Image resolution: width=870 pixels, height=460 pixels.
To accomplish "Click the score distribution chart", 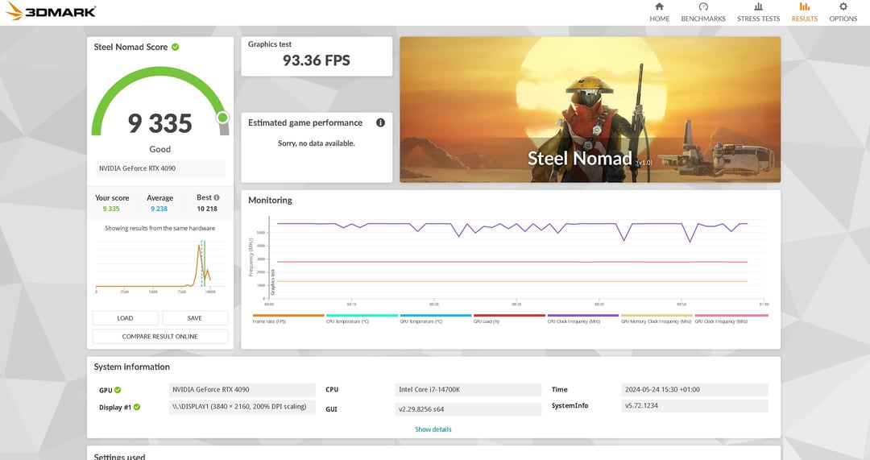I will point(159,267).
